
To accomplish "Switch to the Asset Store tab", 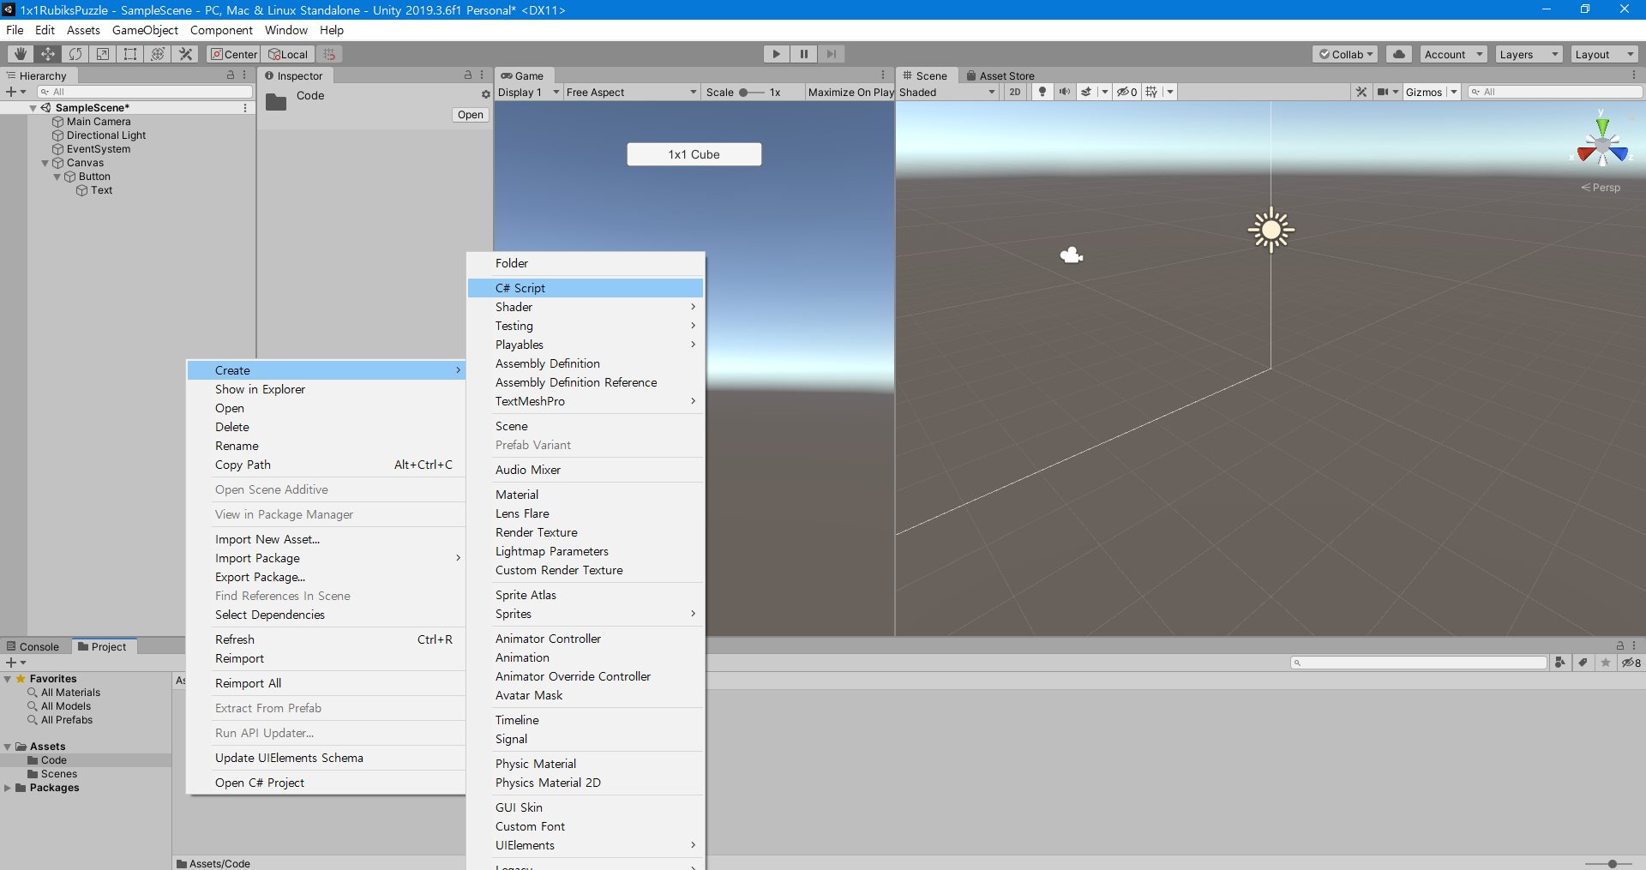I will click(1001, 75).
